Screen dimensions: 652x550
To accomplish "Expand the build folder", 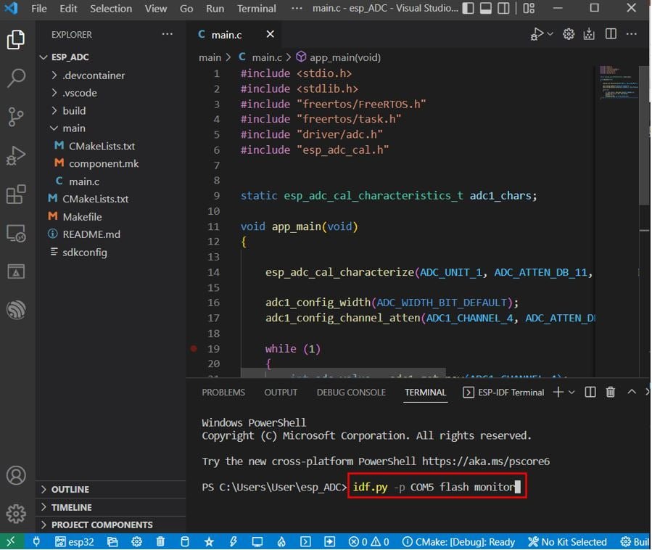I will 74,111.
